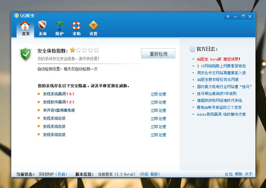This screenshot has height=188, width=266.
Task: Open the 帮助 help link in status bar
Action: pyautogui.click(x=239, y=174)
